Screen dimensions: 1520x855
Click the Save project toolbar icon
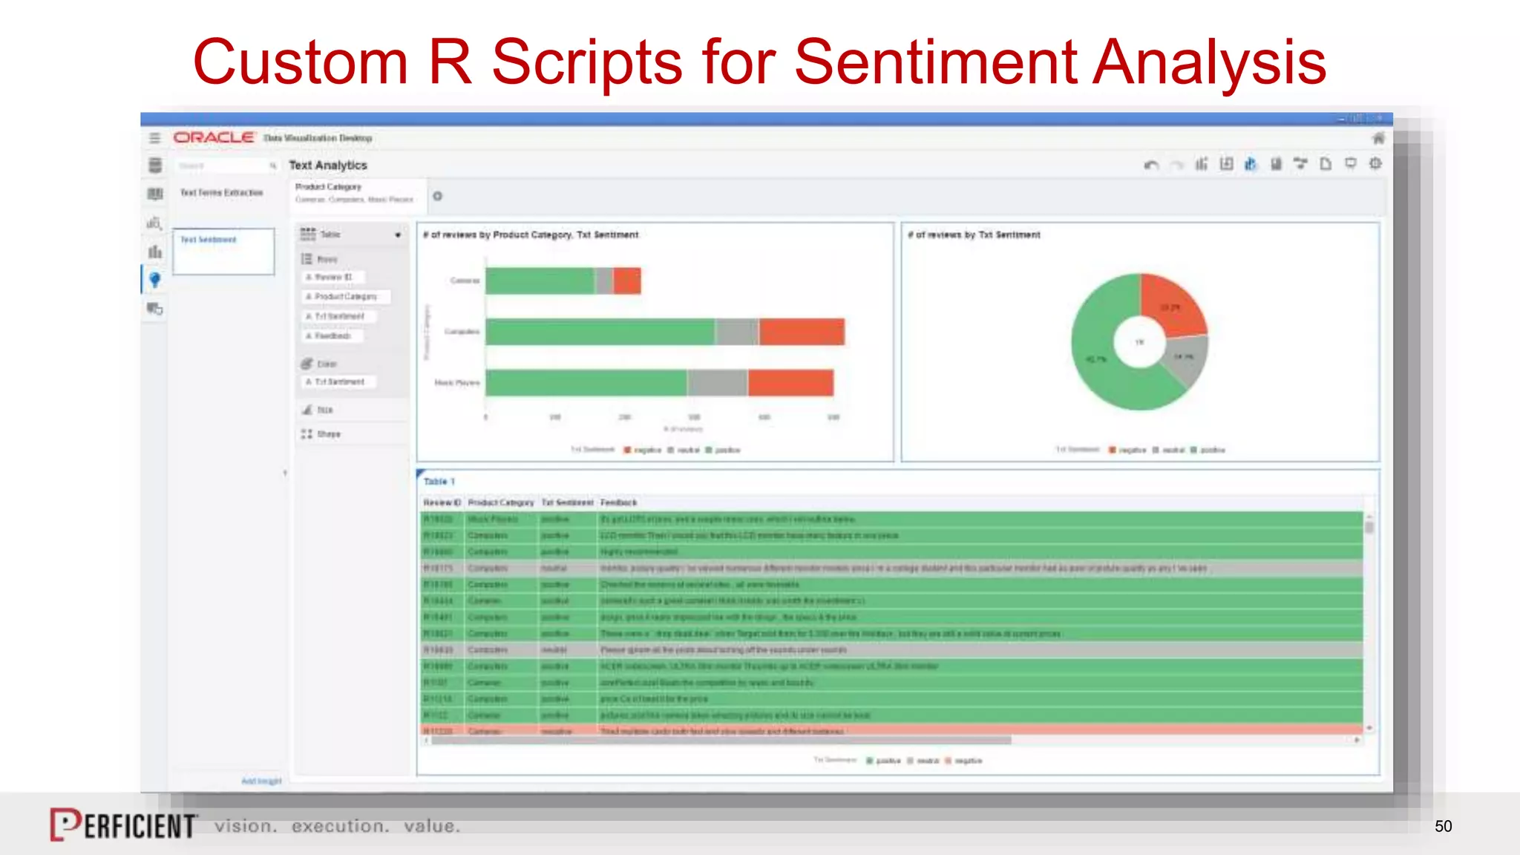coord(1276,164)
